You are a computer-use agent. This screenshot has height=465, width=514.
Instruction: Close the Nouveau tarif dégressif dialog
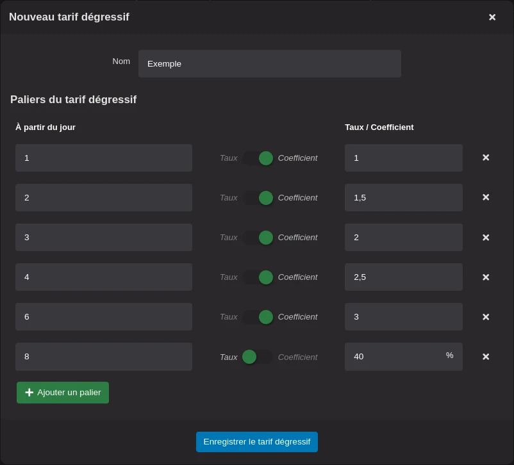pos(492,17)
